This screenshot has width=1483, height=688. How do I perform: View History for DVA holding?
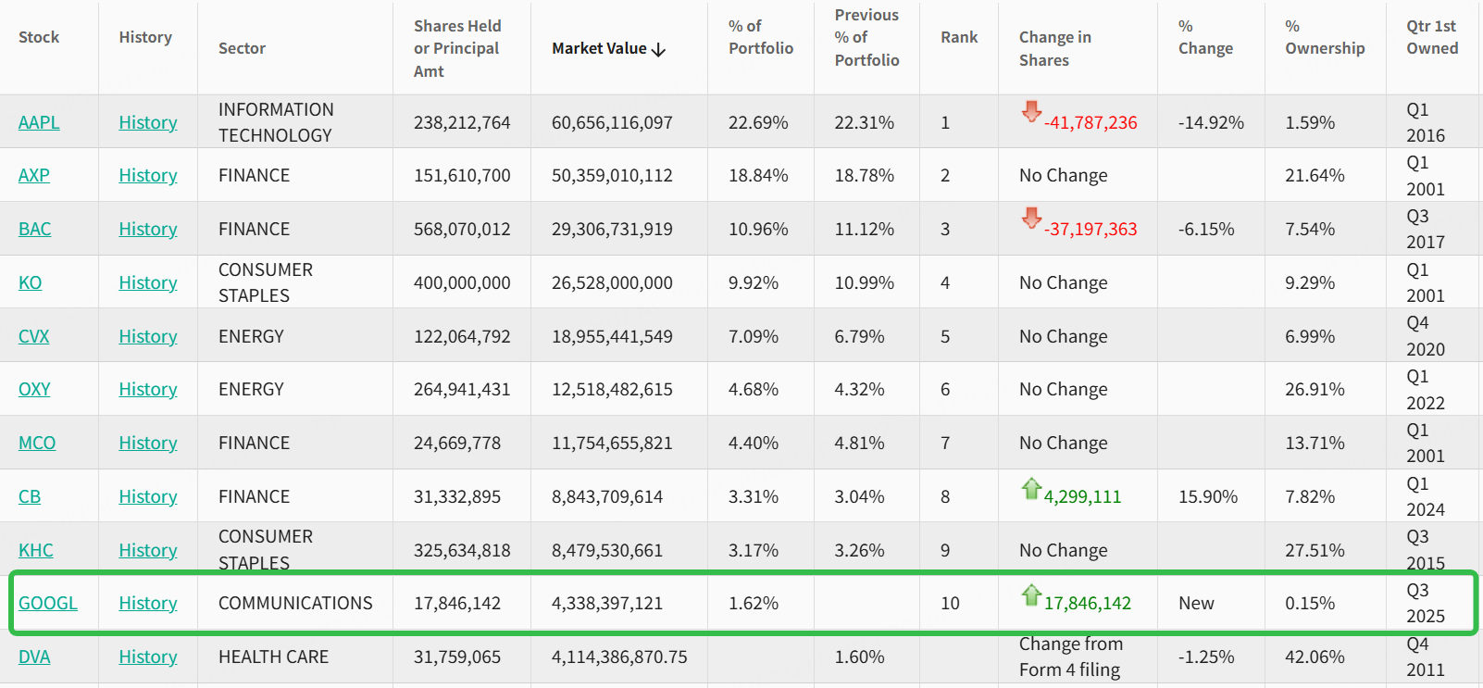pyautogui.click(x=148, y=657)
